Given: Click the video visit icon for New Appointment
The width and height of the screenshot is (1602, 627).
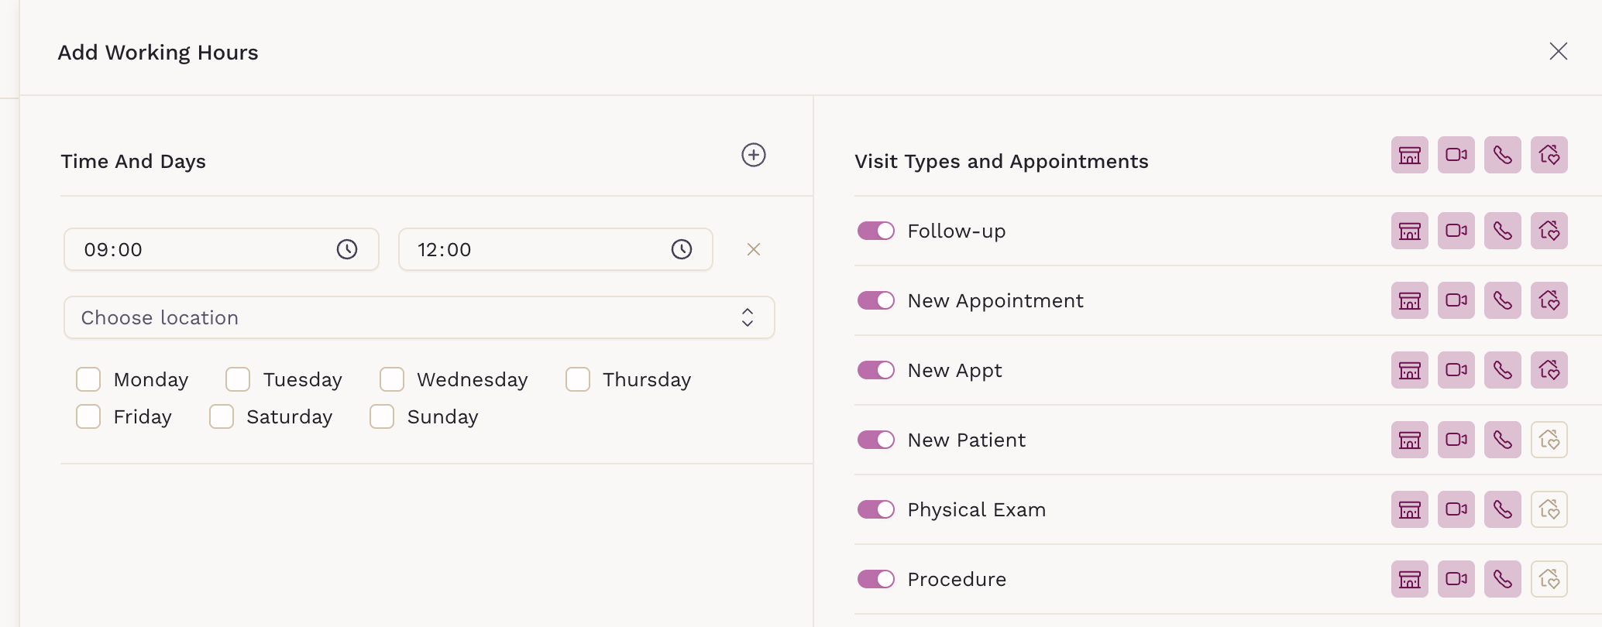Looking at the screenshot, I should (x=1456, y=300).
